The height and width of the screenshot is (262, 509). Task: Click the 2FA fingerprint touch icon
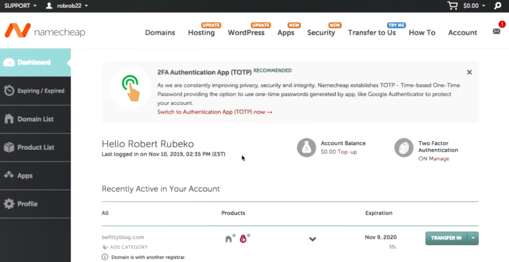pyautogui.click(x=131, y=88)
